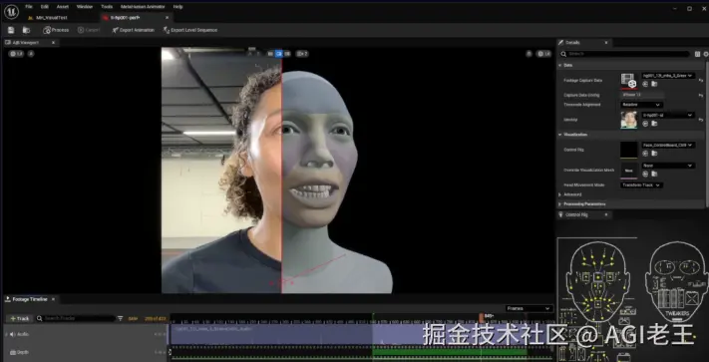Close the A|B Viewport tab

53,43
